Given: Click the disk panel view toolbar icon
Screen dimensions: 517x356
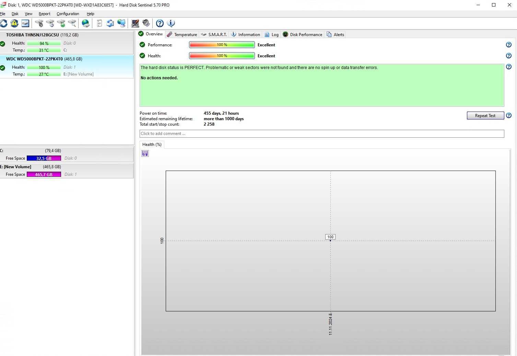Looking at the screenshot, I should [x=25, y=23].
